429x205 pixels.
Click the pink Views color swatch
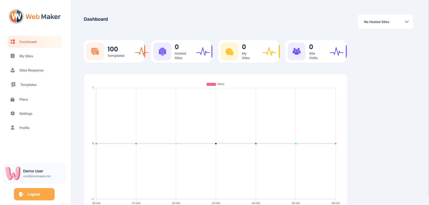coord(211,84)
